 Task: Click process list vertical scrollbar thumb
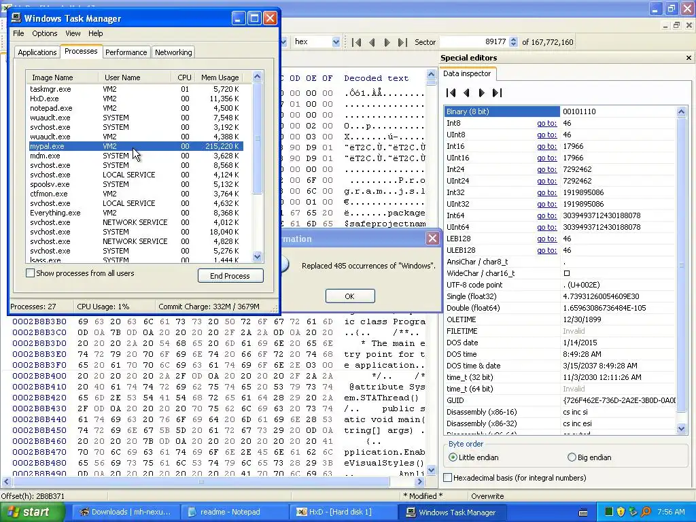click(x=257, y=138)
